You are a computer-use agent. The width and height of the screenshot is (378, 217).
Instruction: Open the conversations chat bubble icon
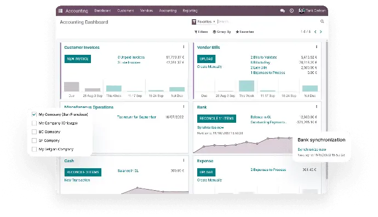(x=283, y=10)
